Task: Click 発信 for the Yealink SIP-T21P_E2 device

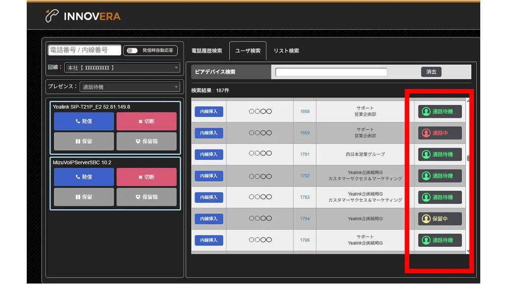Action: (x=84, y=121)
